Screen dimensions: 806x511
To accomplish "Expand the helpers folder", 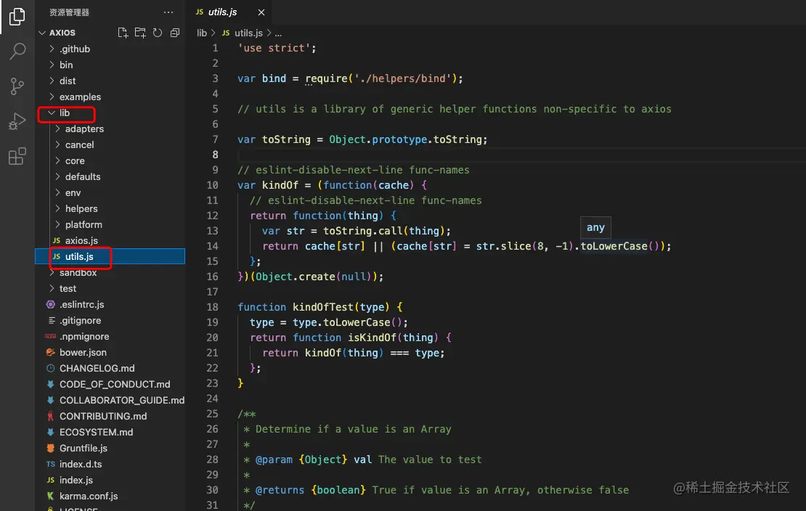I will coord(110,208).
